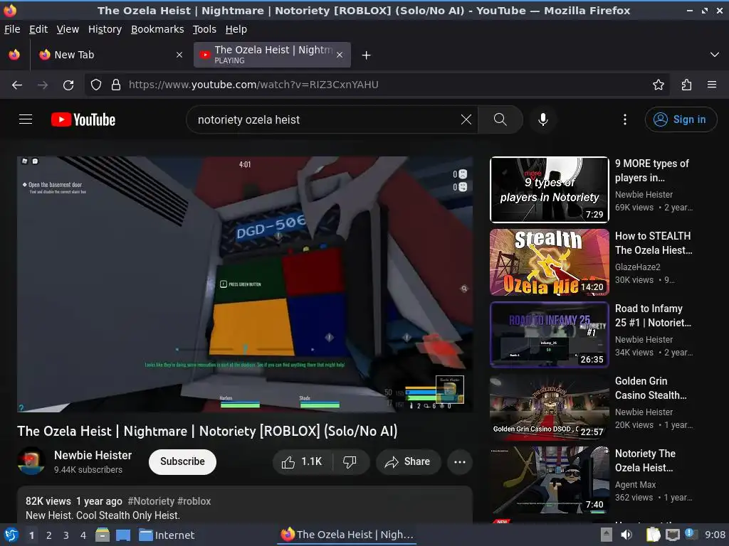Open Newbie Heister channel avatar

pos(31,461)
